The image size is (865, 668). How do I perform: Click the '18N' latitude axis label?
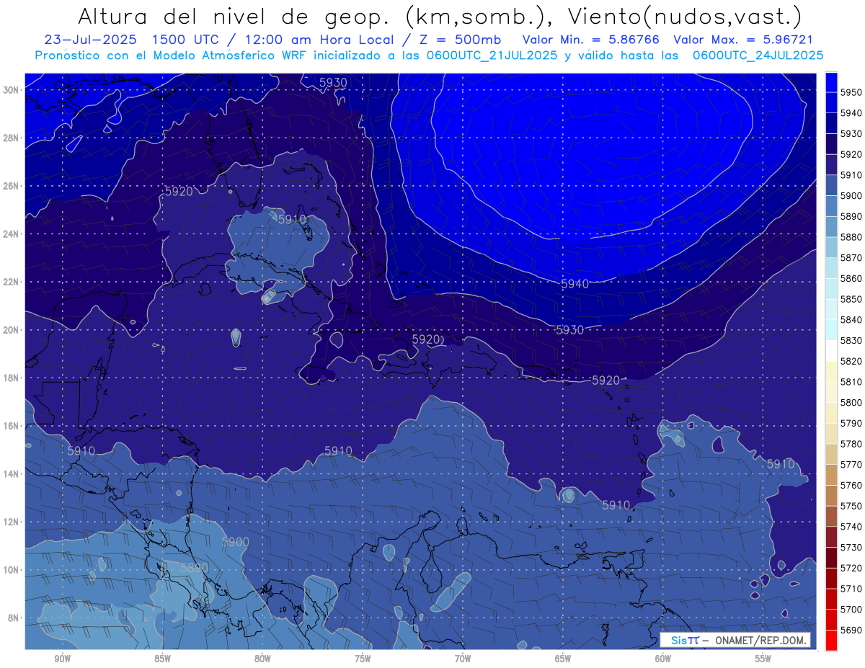point(12,378)
